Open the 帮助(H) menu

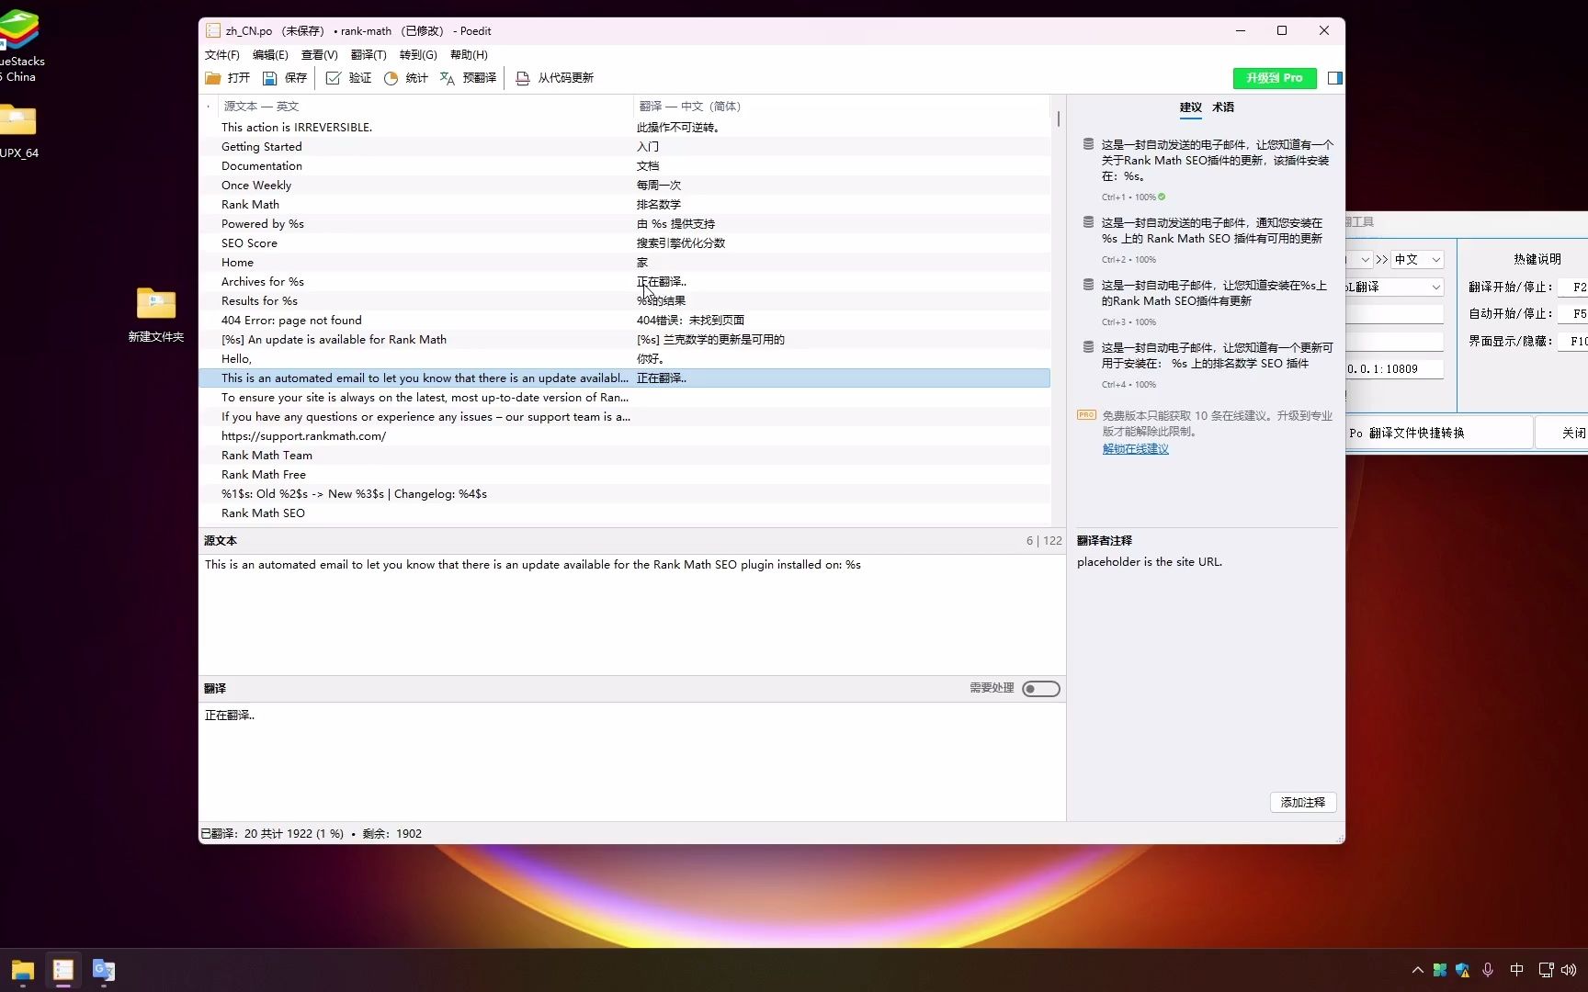469,55
